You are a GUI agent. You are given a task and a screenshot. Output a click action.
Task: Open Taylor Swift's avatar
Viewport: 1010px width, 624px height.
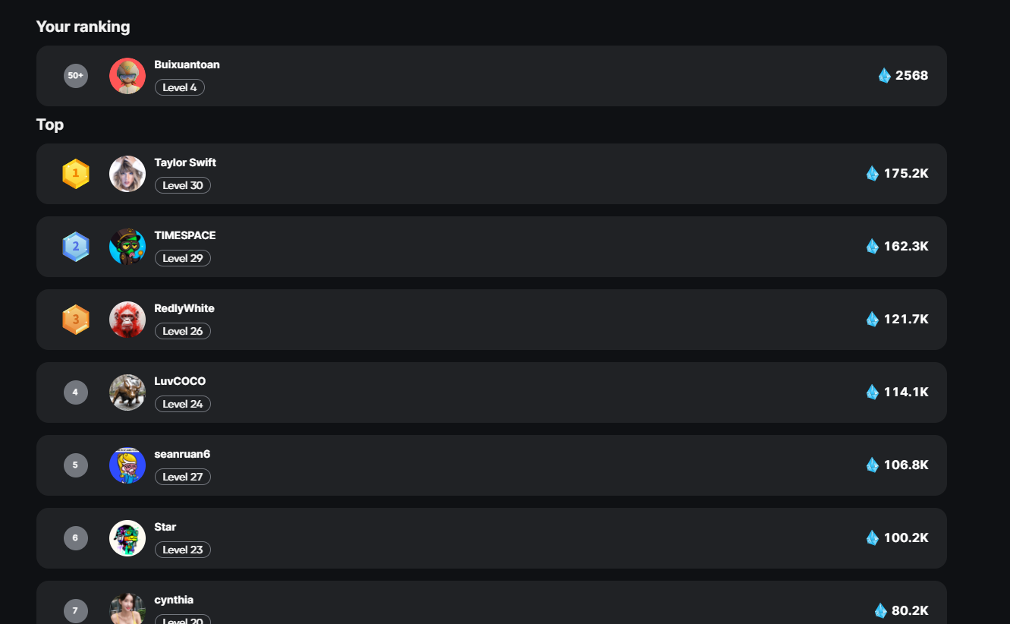[x=127, y=174]
